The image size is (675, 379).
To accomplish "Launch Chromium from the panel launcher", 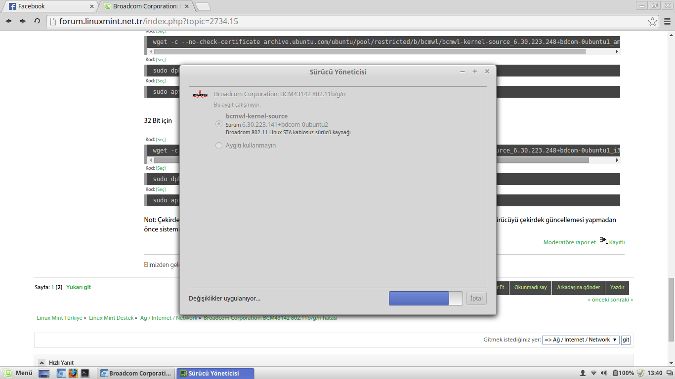I will point(61,373).
